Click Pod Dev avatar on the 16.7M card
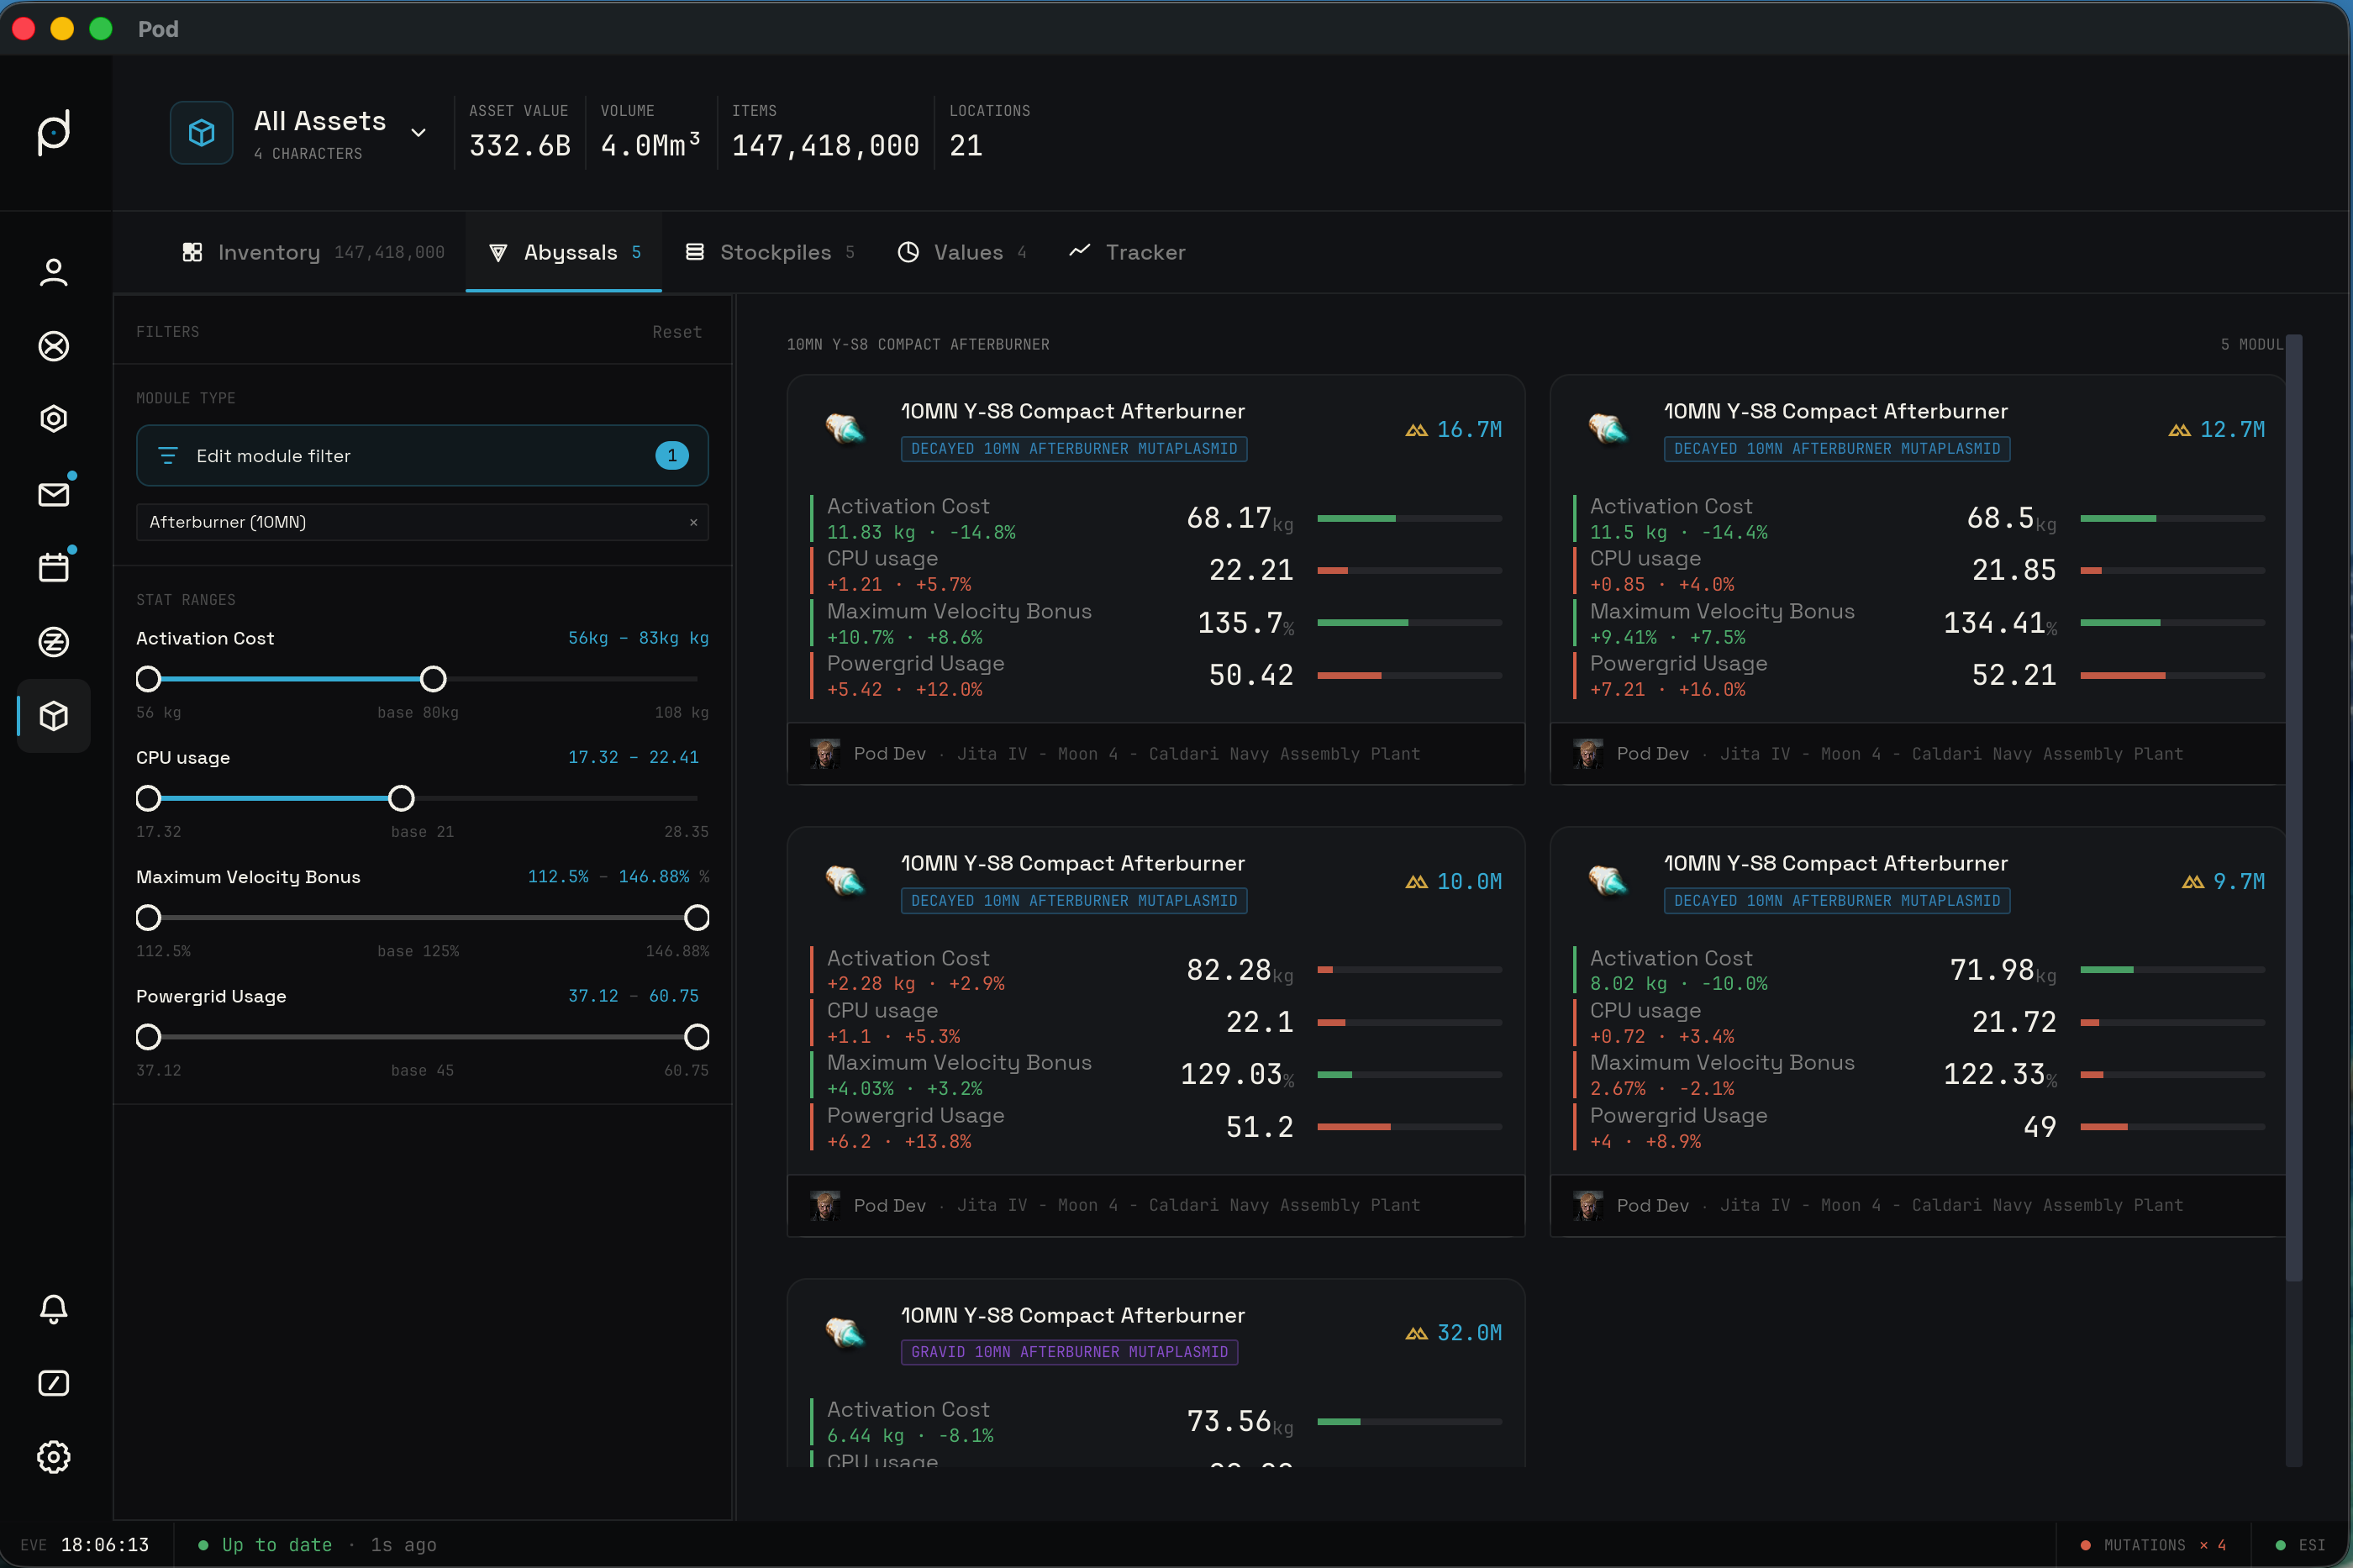This screenshot has width=2353, height=1568. [825, 754]
